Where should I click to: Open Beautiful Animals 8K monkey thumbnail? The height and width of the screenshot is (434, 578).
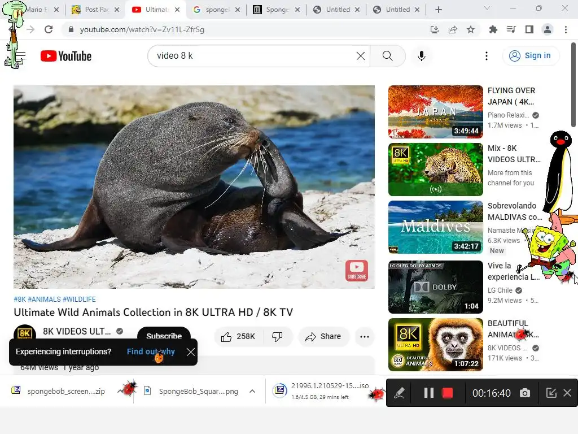click(x=436, y=345)
